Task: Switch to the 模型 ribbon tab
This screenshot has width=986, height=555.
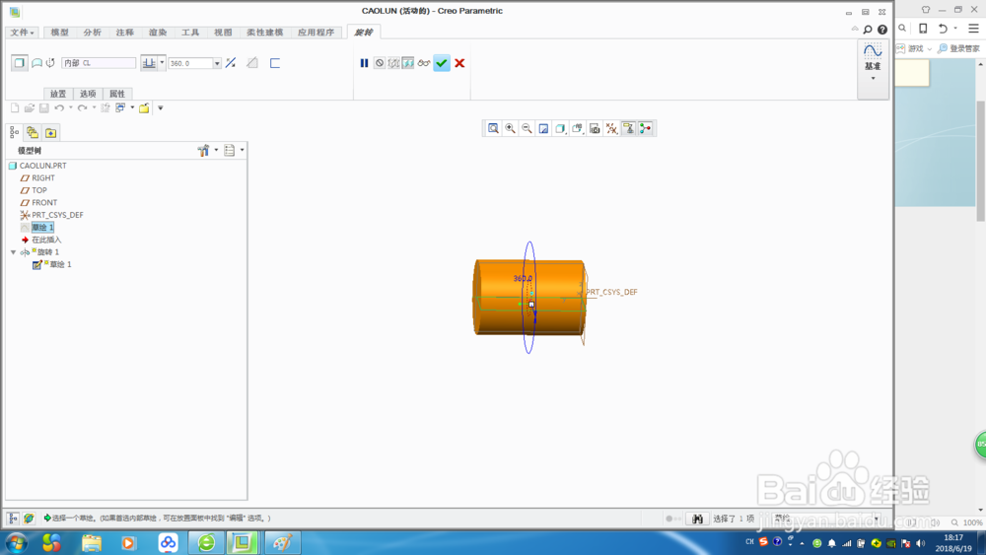Action: pos(60,33)
